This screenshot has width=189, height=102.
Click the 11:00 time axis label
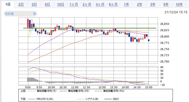[x=75, y=87]
